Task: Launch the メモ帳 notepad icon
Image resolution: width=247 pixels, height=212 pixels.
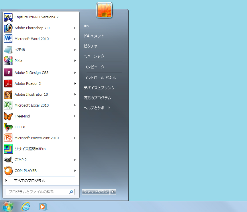Action: click(x=8, y=50)
